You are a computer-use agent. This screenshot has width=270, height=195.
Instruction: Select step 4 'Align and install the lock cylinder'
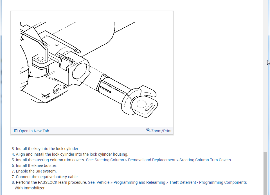72,155
